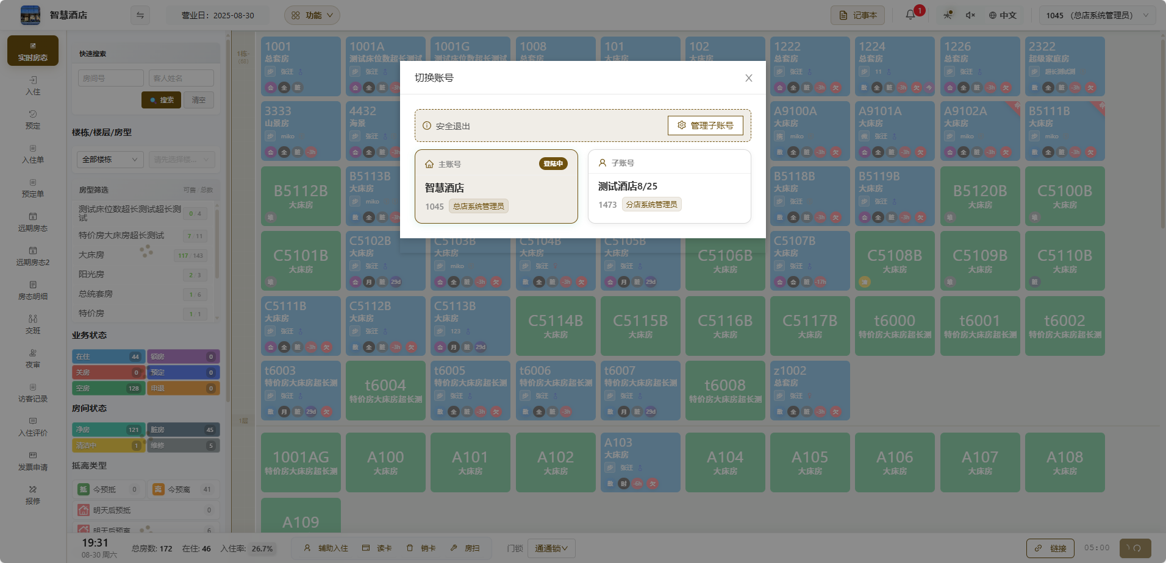Click the 空房 green status swatch
This screenshot has height=563, width=1166.
[108, 388]
